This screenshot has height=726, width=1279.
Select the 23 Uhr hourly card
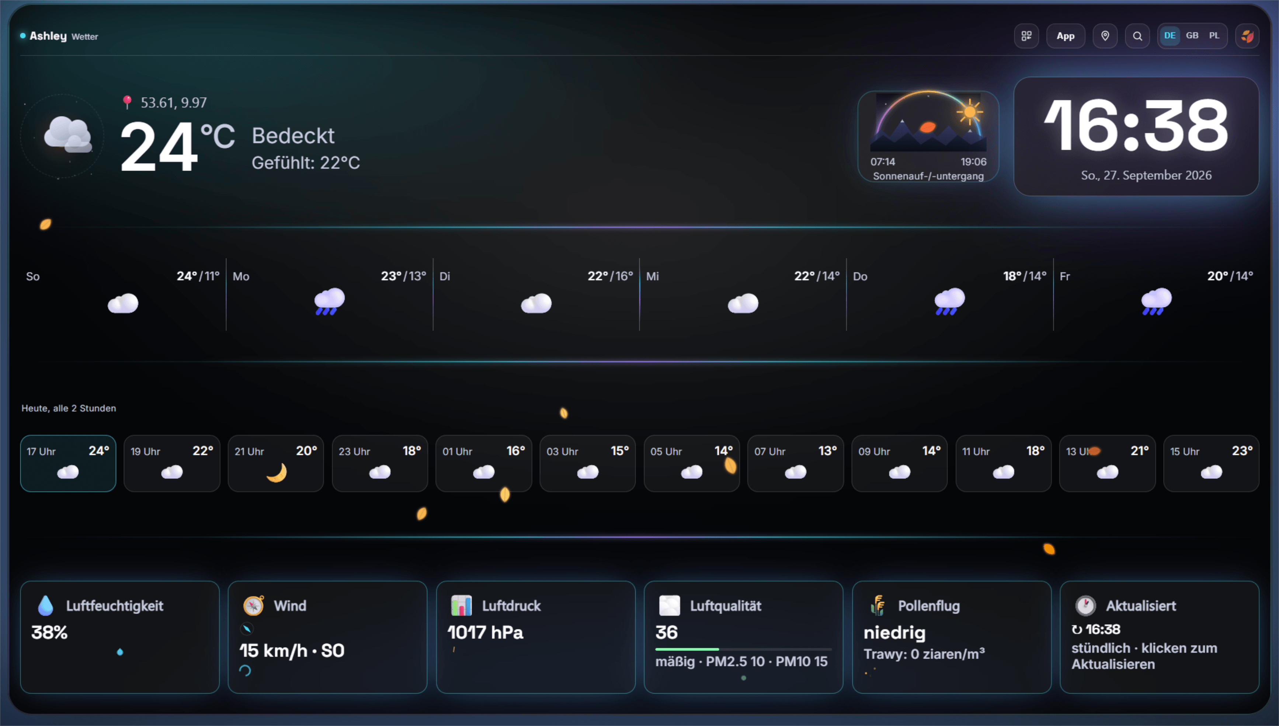tap(380, 463)
